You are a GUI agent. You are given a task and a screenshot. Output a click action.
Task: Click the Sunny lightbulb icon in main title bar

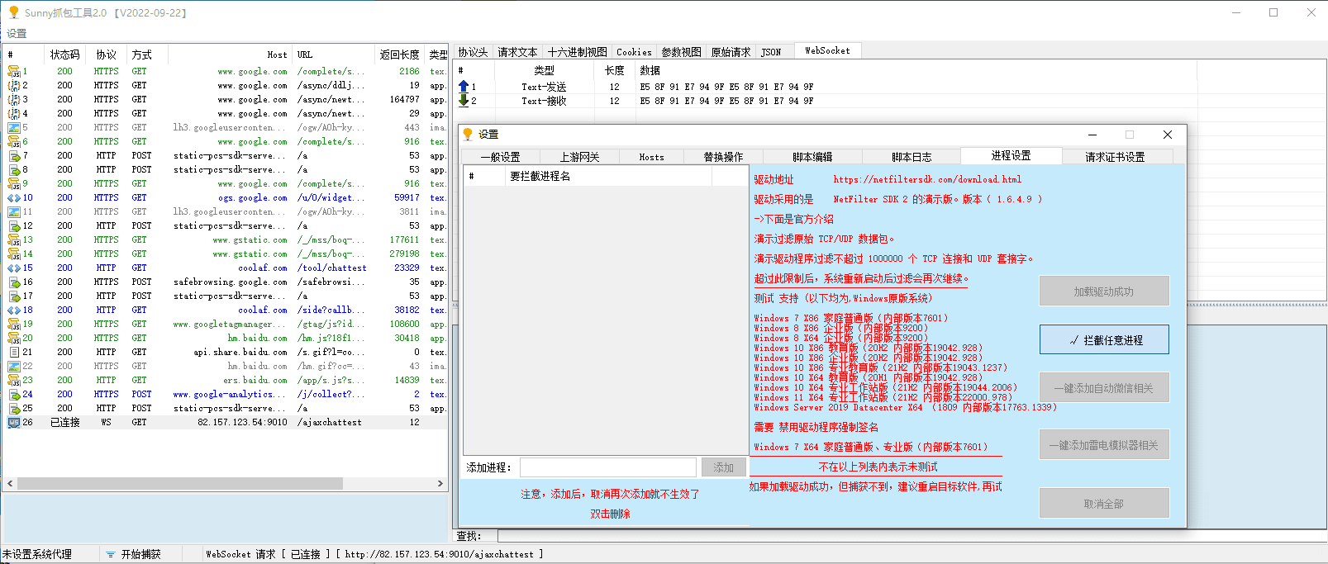pos(13,12)
